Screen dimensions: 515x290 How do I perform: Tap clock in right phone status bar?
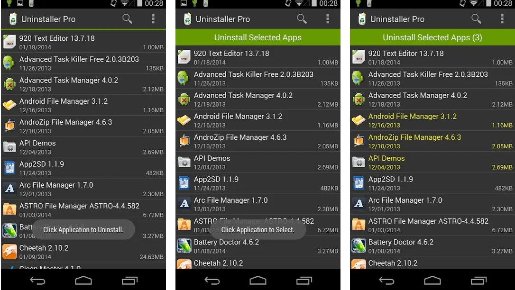503,4
